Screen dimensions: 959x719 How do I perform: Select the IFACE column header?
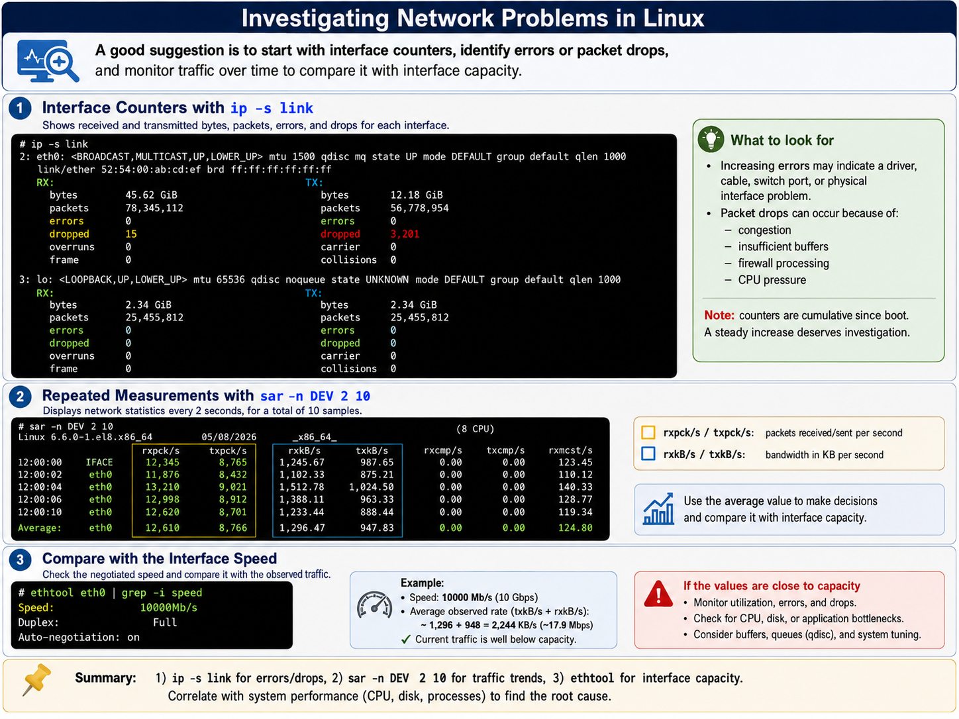(99, 462)
